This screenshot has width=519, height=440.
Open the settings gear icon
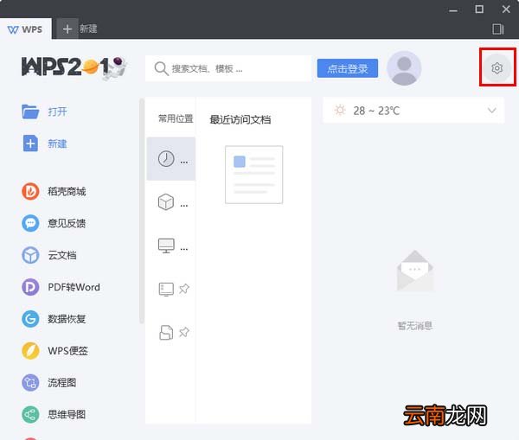[x=497, y=68]
